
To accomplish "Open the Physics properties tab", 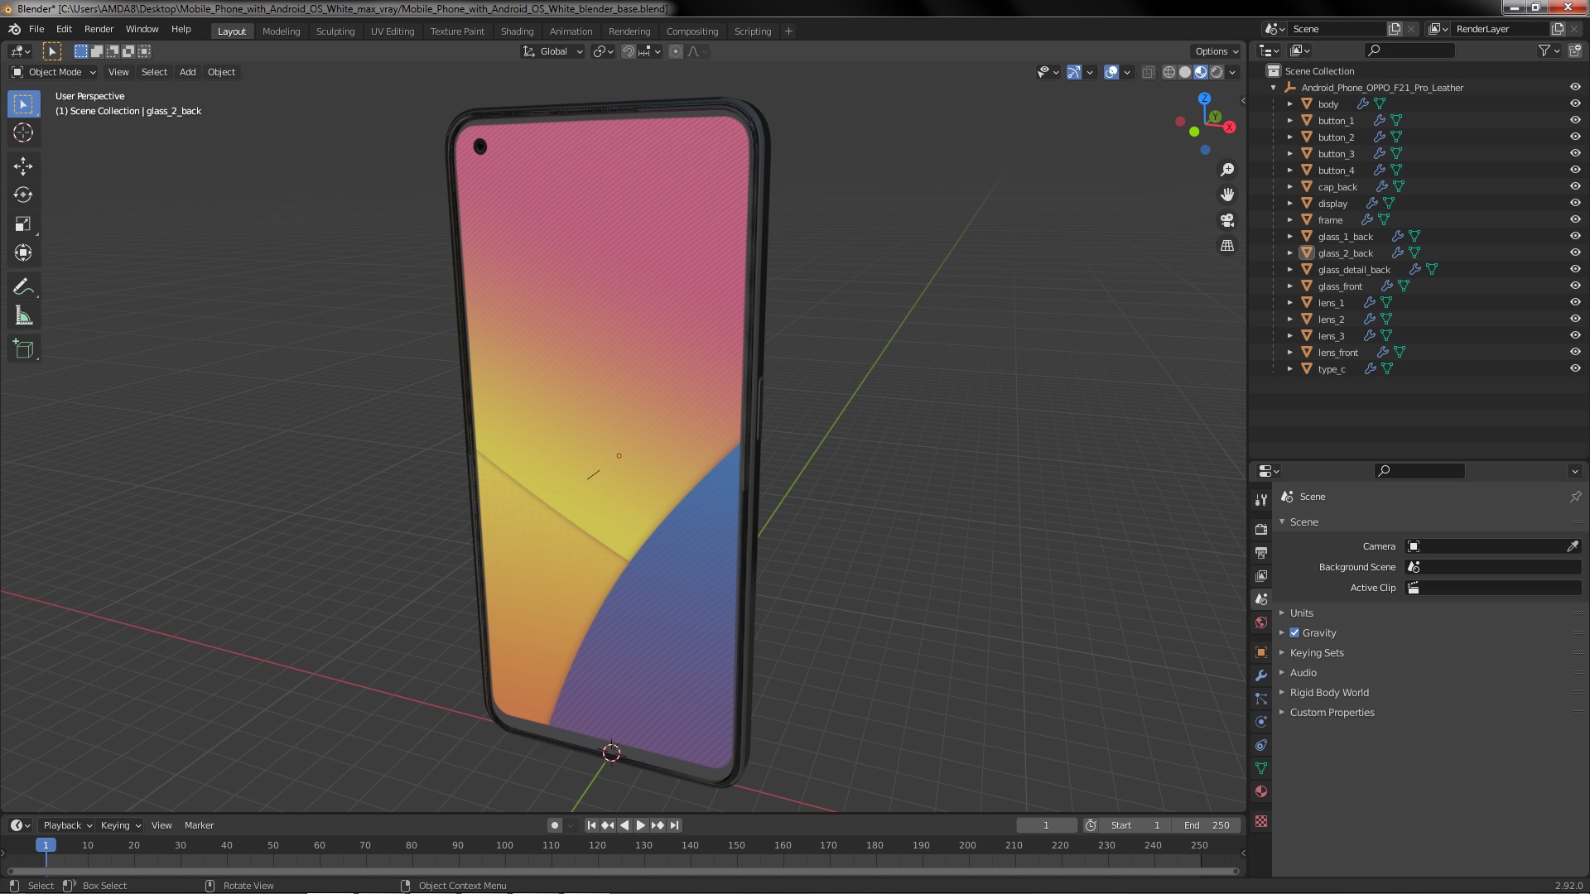I will pos(1261,722).
